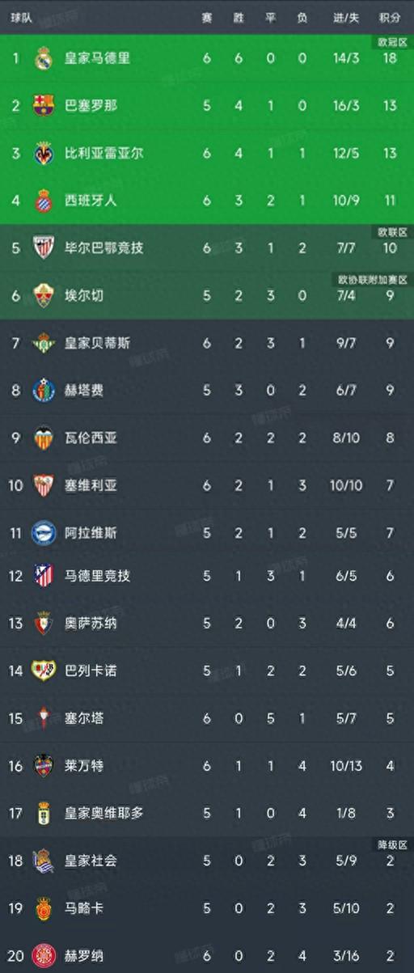The image size is (414, 973).
Task: Click the 球队 column header
Action: (22, 18)
